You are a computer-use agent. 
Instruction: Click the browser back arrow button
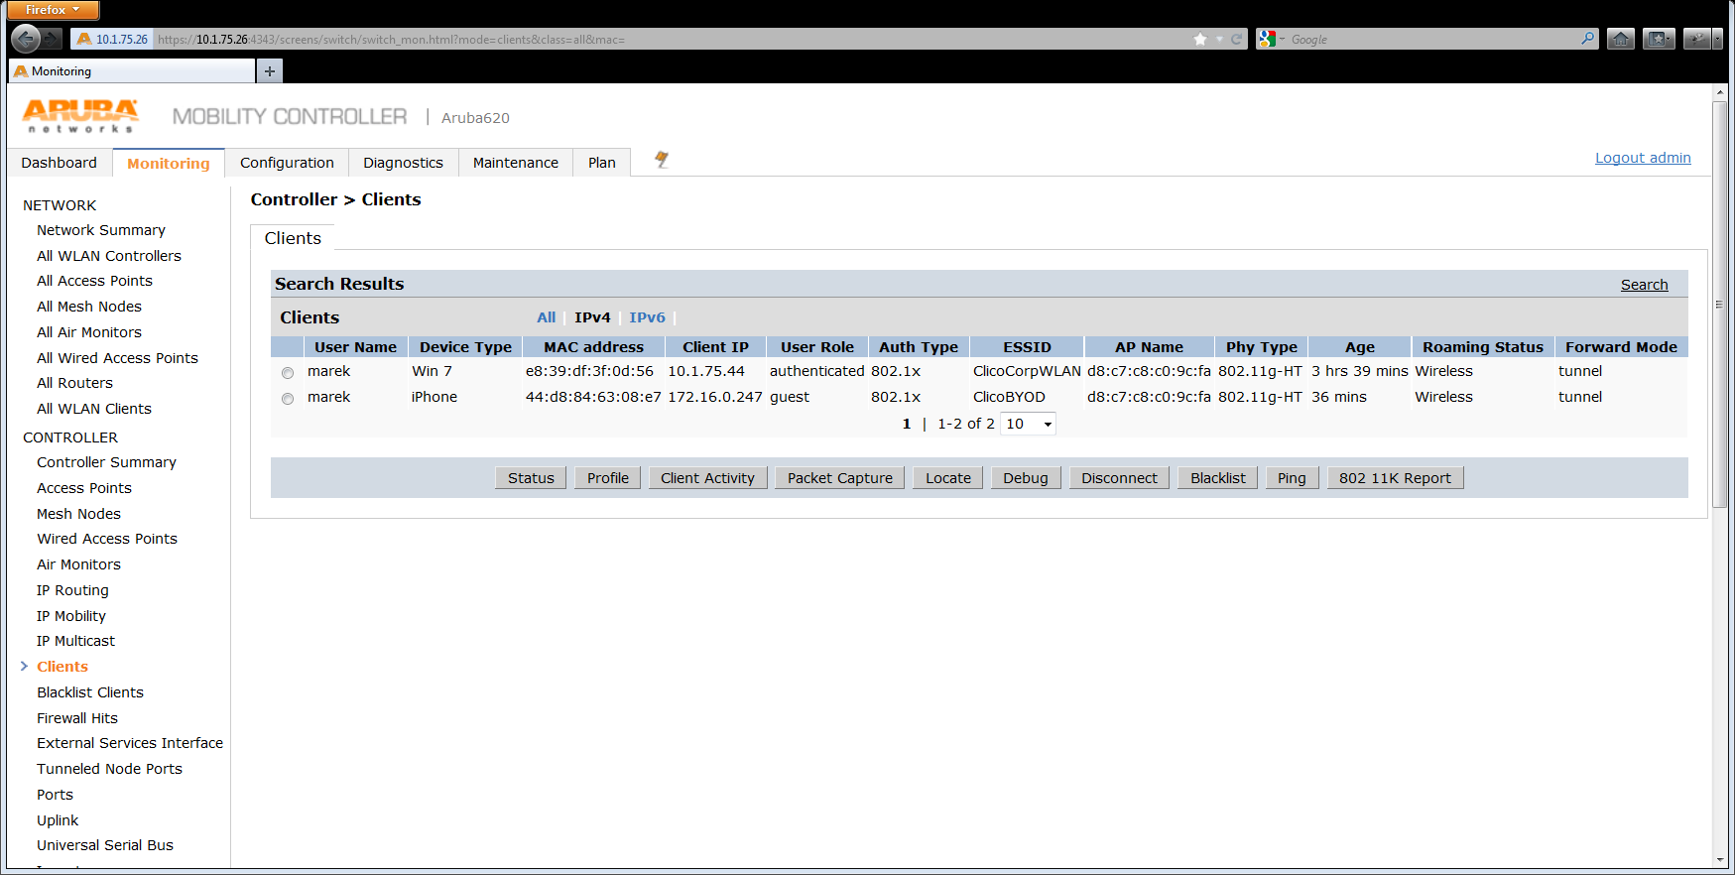point(26,39)
